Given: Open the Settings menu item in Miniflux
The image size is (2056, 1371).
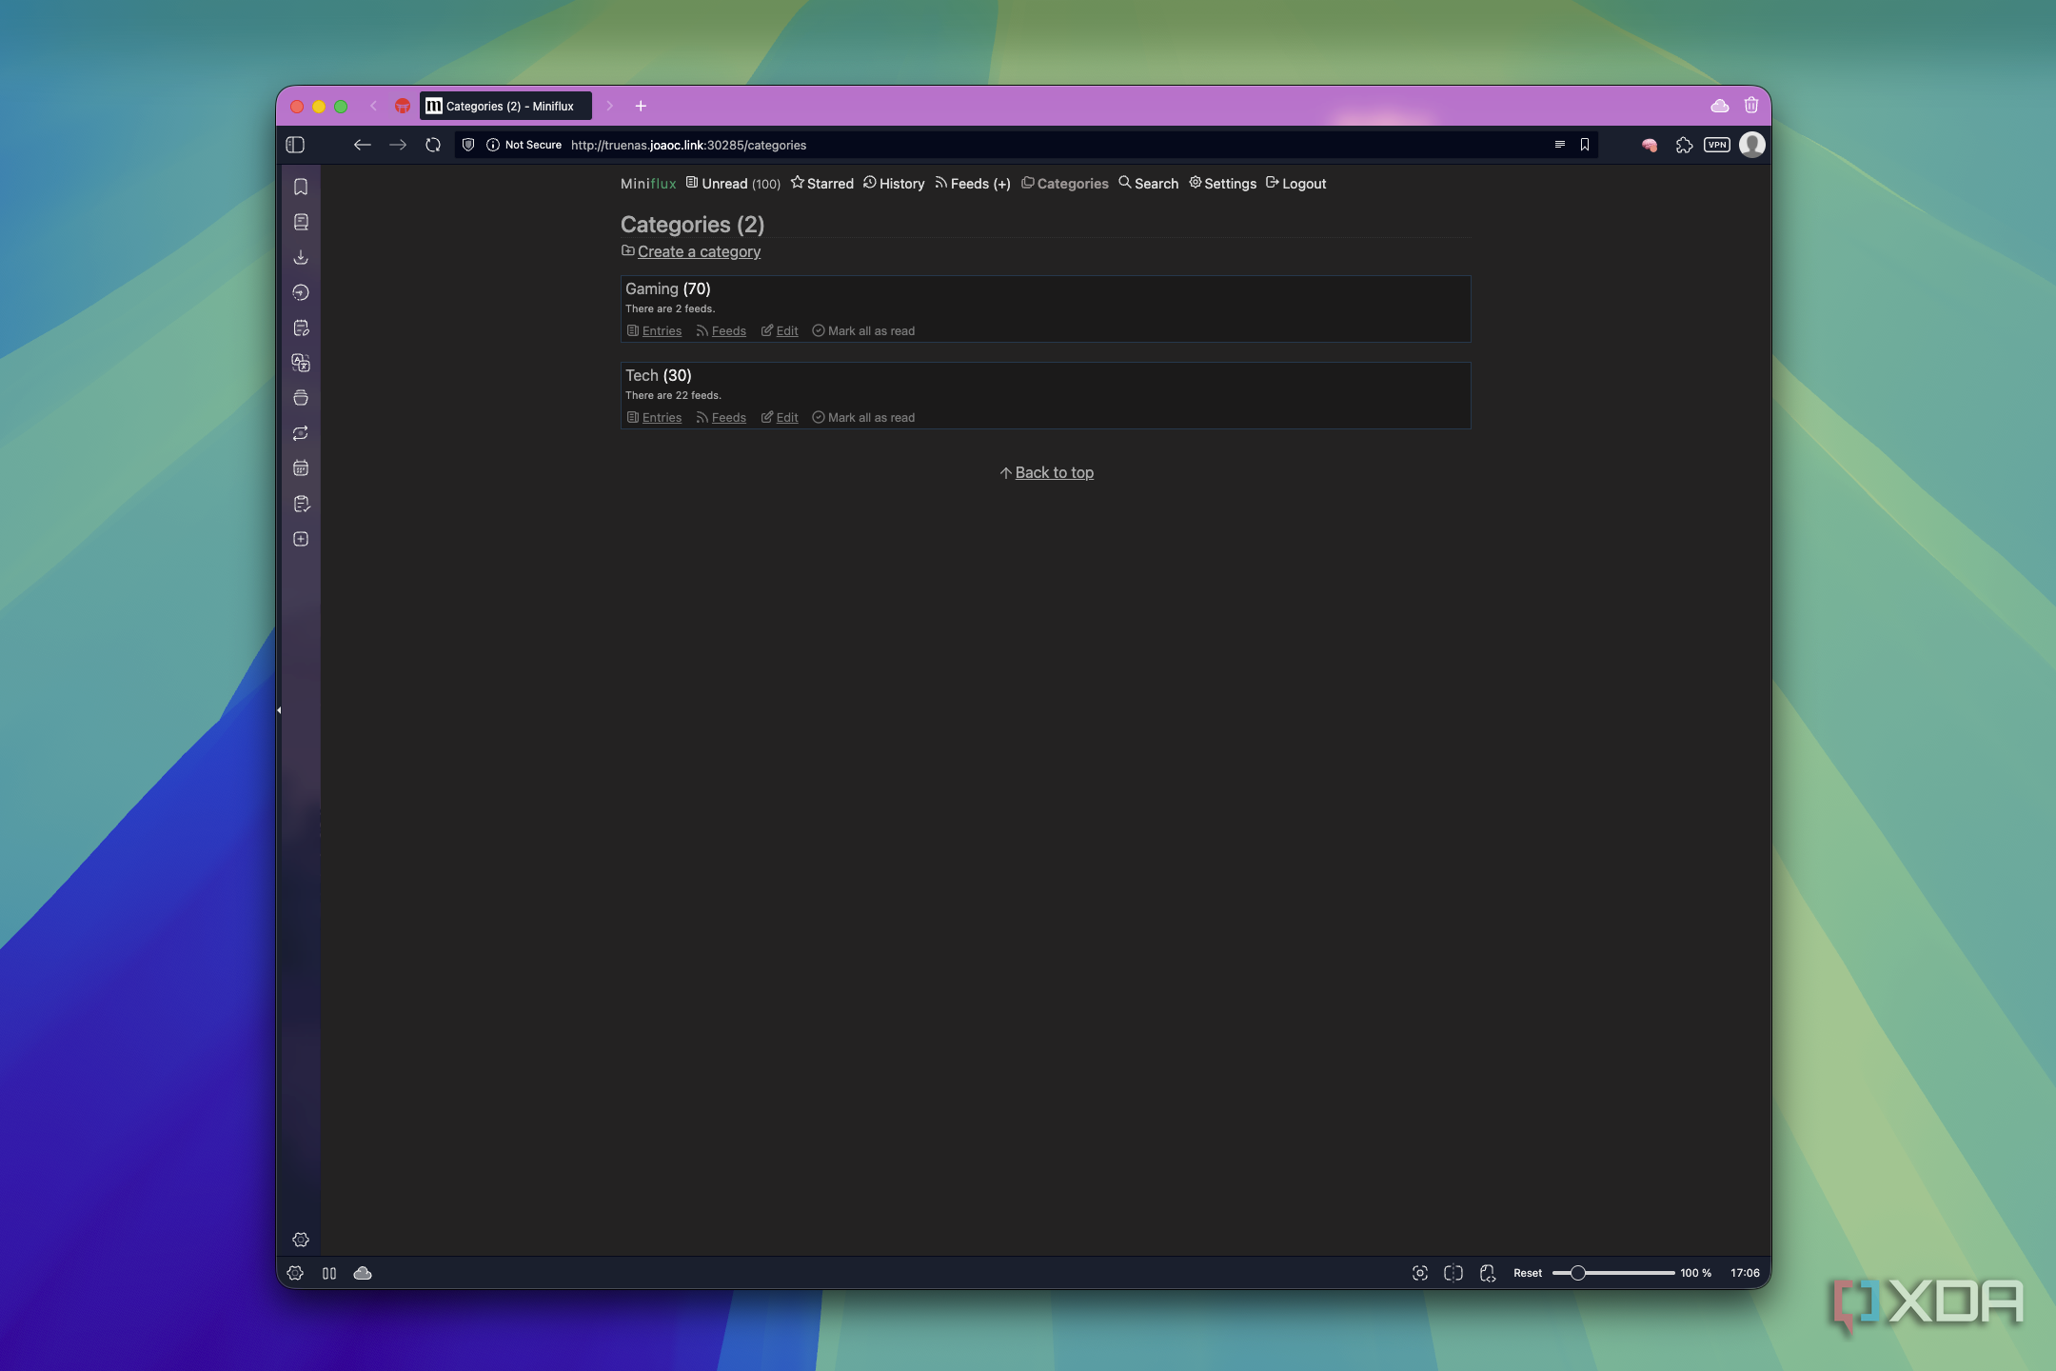Looking at the screenshot, I should (x=1222, y=184).
